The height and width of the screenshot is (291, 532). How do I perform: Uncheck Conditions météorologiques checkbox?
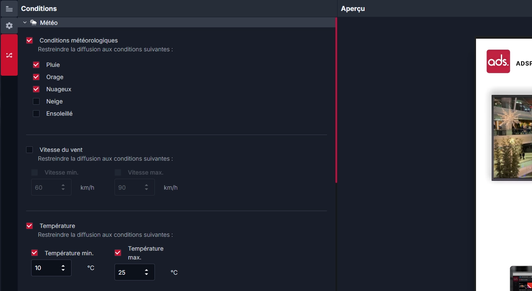pyautogui.click(x=29, y=40)
